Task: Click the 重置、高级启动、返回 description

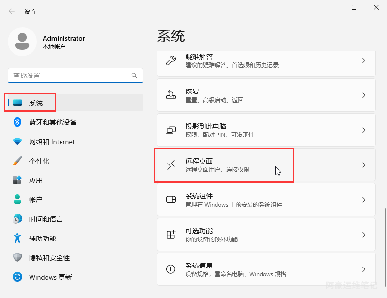Action: [215, 100]
